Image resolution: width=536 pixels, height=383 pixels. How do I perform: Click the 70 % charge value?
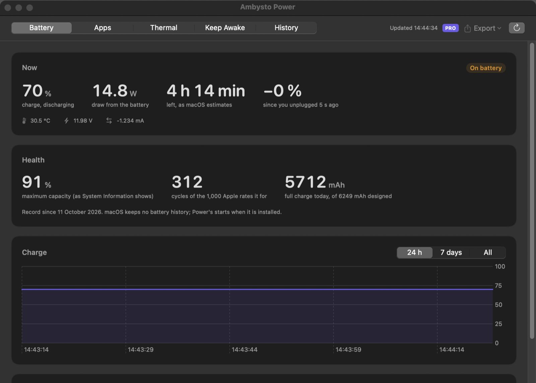[37, 91]
